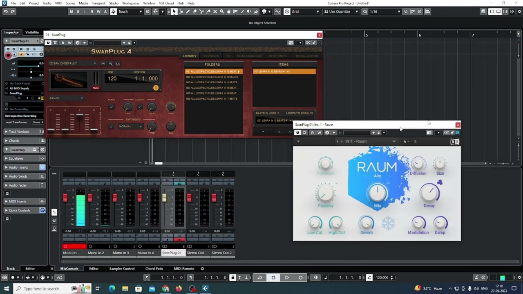Open MixConsole settings gear next to MIDI Remote
523x294 pixels.
point(202,269)
